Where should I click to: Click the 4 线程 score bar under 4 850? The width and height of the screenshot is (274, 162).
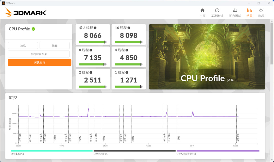click(x=129, y=64)
